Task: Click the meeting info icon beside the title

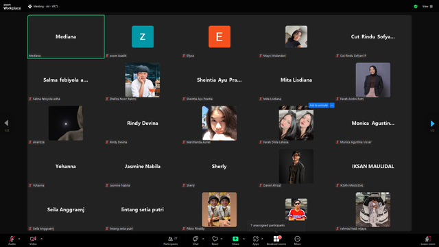Action: [30, 6]
